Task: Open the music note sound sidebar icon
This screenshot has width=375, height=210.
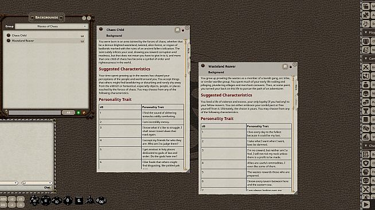Action: tap(366, 24)
